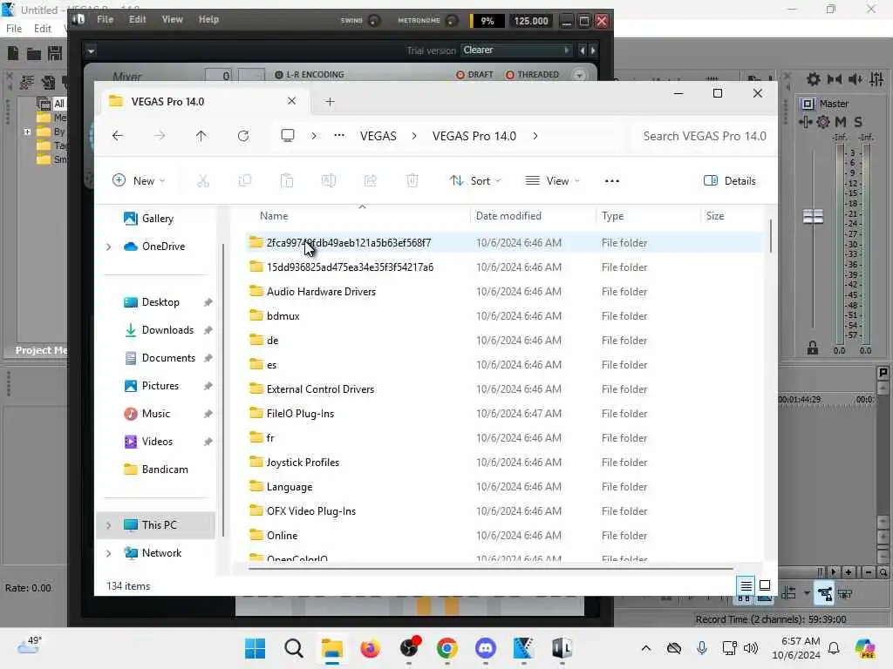Image resolution: width=893 pixels, height=669 pixels.
Task: Open Discord from the taskbar
Action: tap(485, 648)
